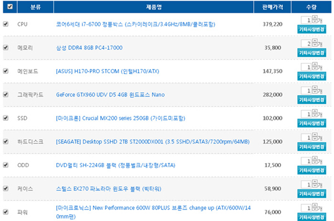Increase quantity with CPU row up arrow
Screen dimensions: 334x221
pos(315,17)
